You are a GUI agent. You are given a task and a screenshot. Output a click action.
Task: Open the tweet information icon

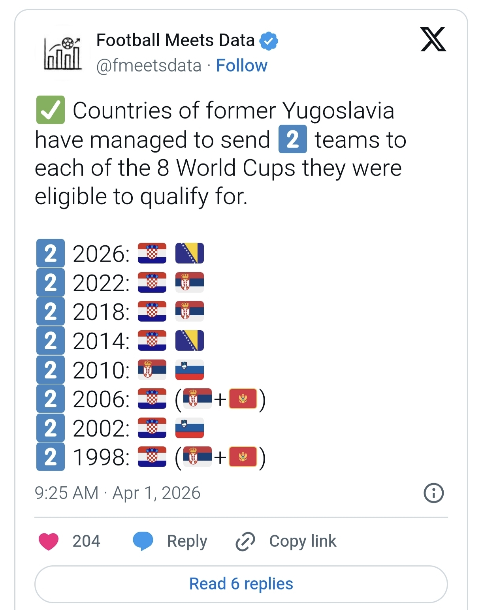tap(433, 493)
